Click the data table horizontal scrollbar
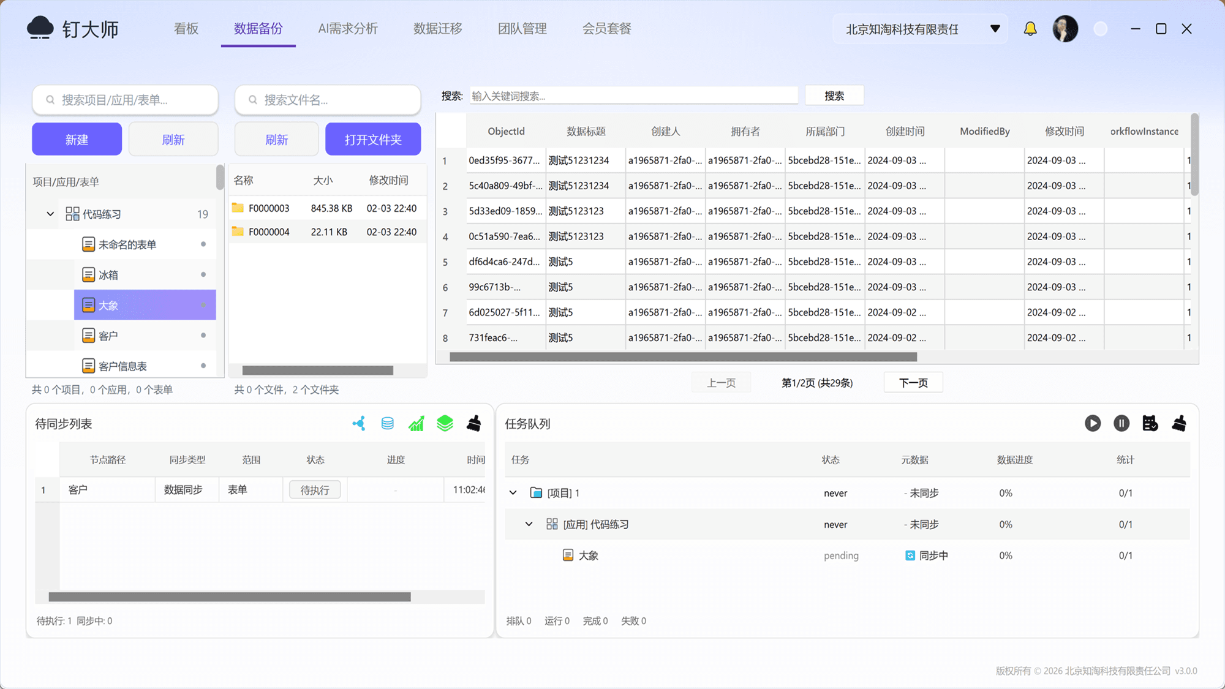The width and height of the screenshot is (1225, 689). coord(683,357)
